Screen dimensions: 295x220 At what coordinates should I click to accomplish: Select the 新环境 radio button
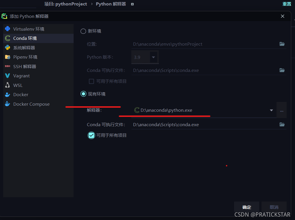pyautogui.click(x=83, y=31)
